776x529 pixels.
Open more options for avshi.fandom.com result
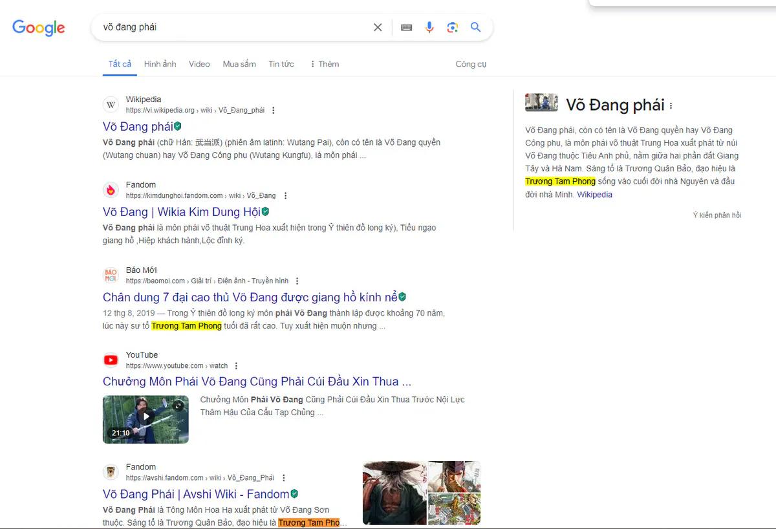point(284,478)
